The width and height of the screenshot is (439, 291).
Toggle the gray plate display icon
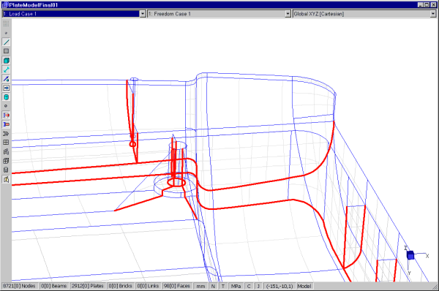click(6, 51)
